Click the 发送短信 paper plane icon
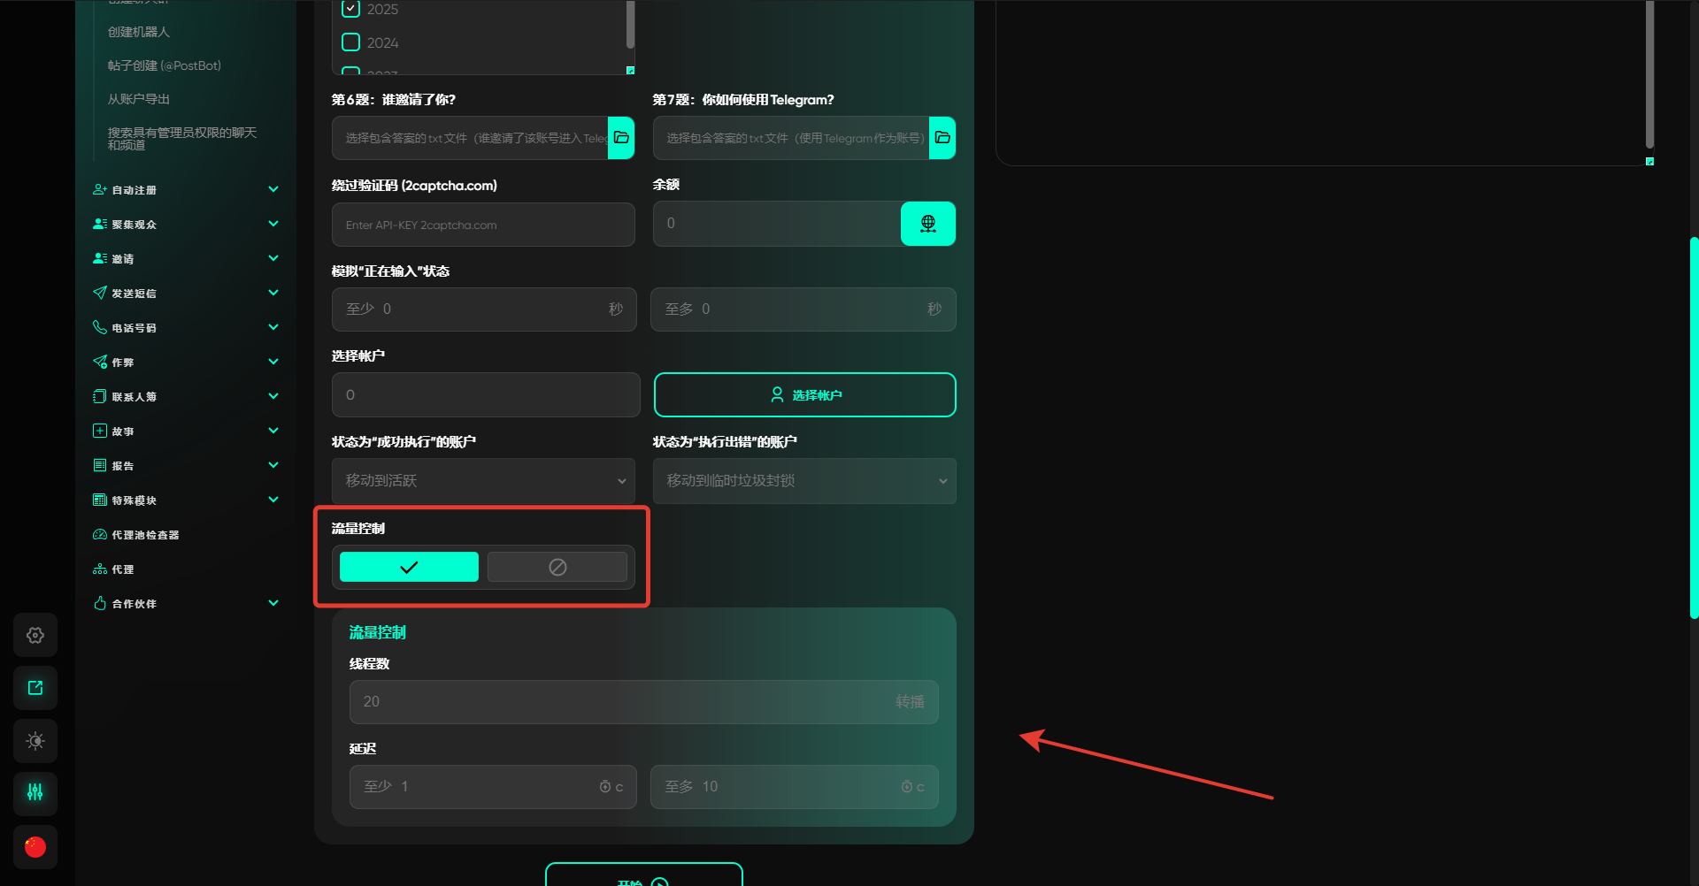The width and height of the screenshot is (1699, 886). pos(100,293)
